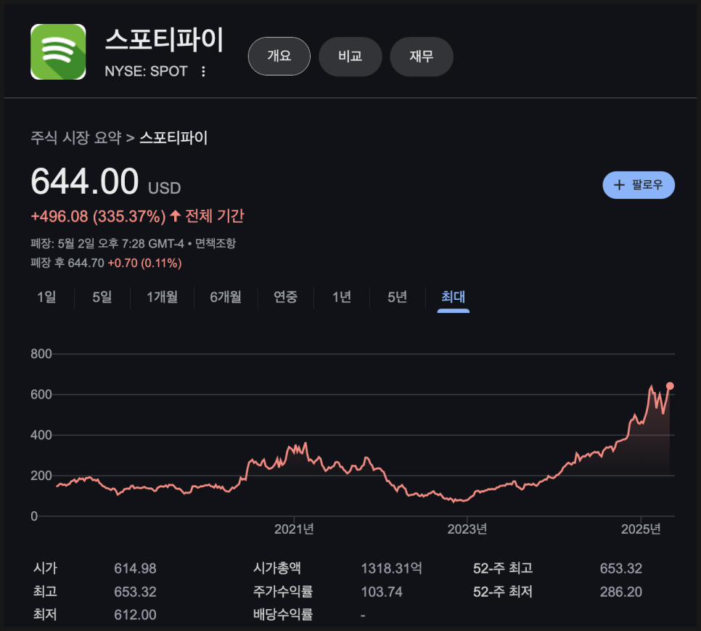Switch chart range to 6개월
This screenshot has width=701, height=631.
click(225, 297)
